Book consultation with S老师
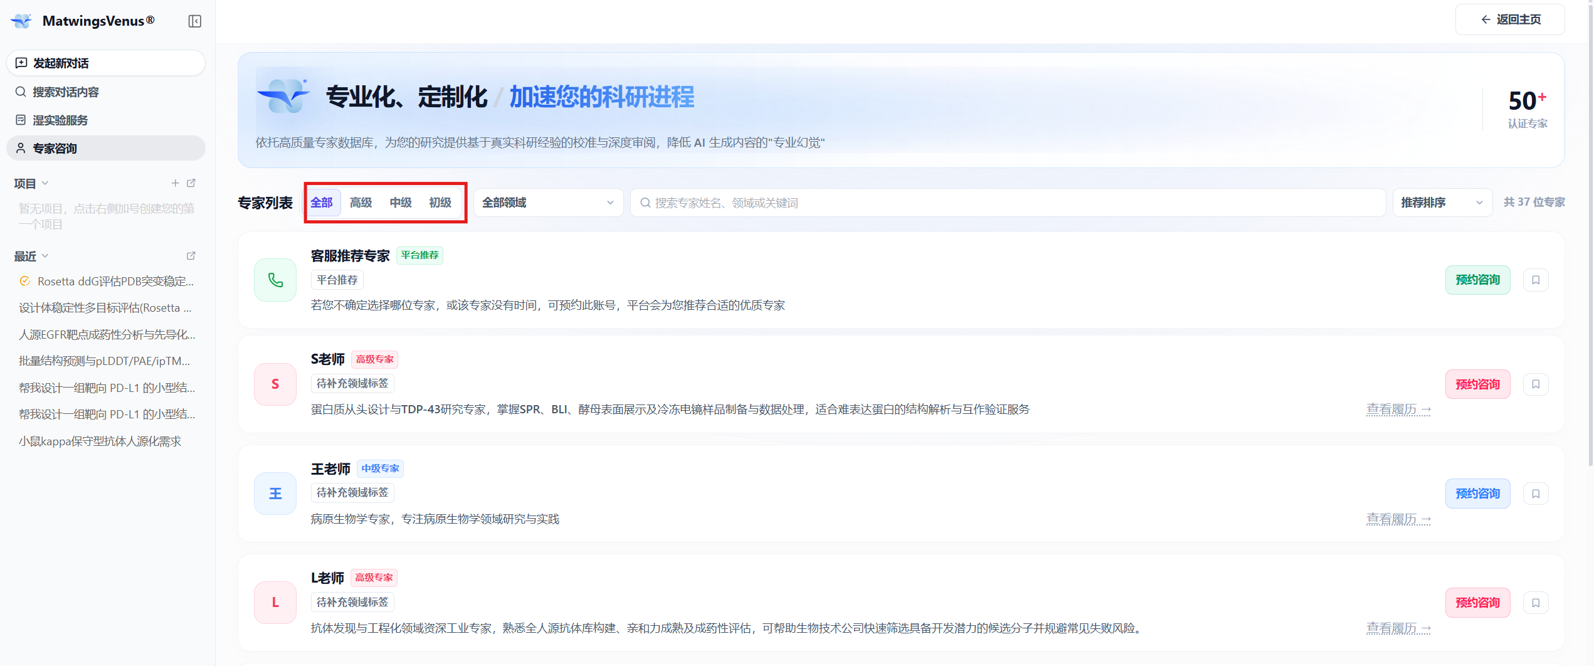 pyautogui.click(x=1478, y=384)
